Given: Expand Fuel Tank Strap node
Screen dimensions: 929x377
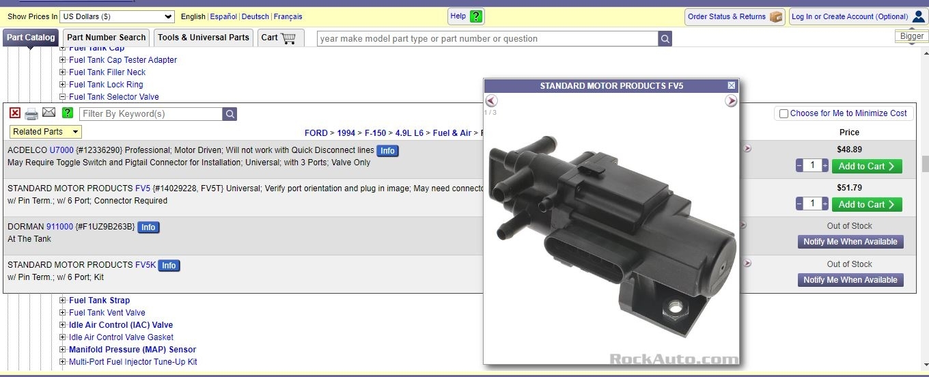Looking at the screenshot, I should pos(63,301).
